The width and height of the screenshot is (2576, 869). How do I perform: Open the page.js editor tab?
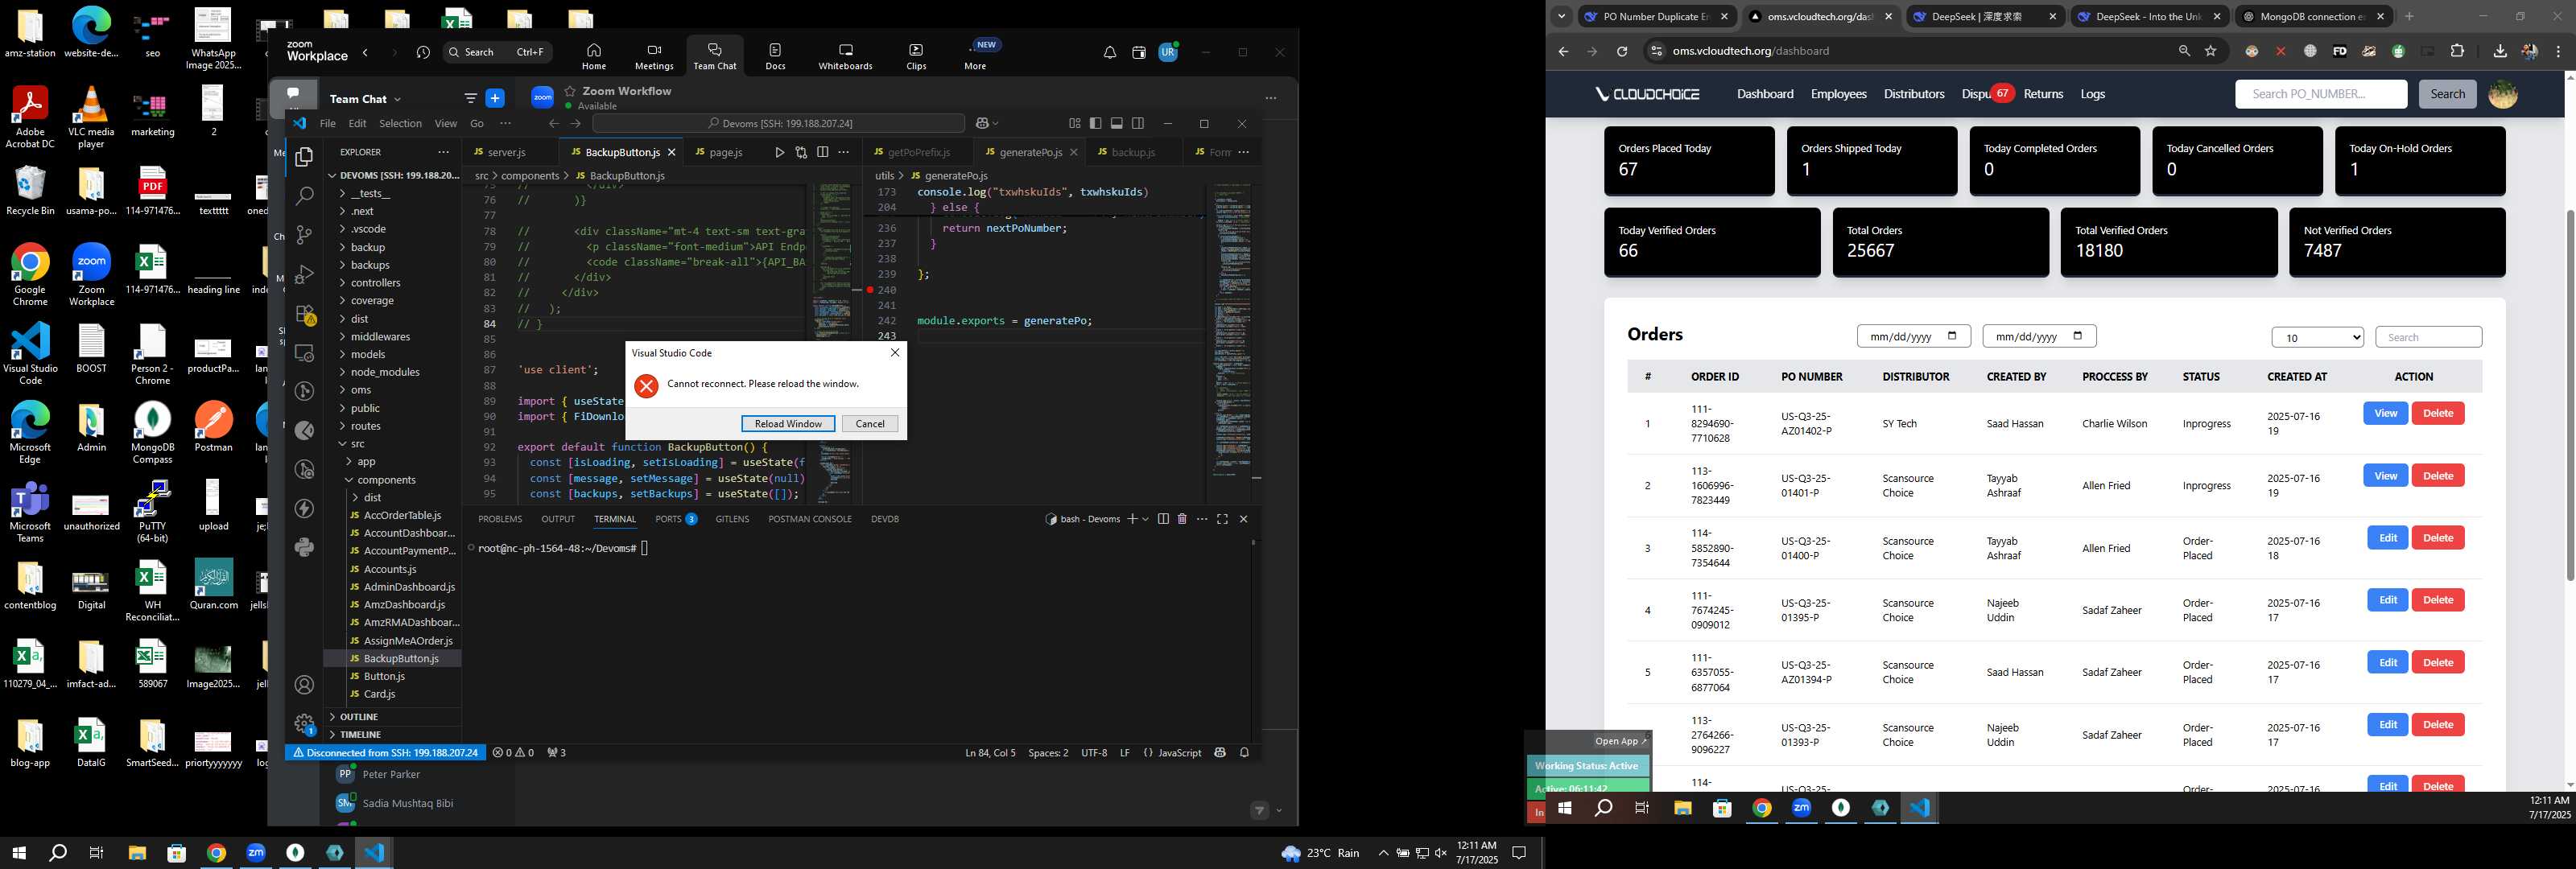(x=726, y=152)
